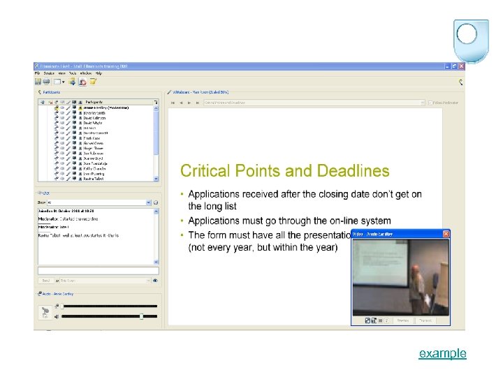This screenshot has width=503, height=377.
Task: Click the second picture icon under video
Action: click(374, 320)
